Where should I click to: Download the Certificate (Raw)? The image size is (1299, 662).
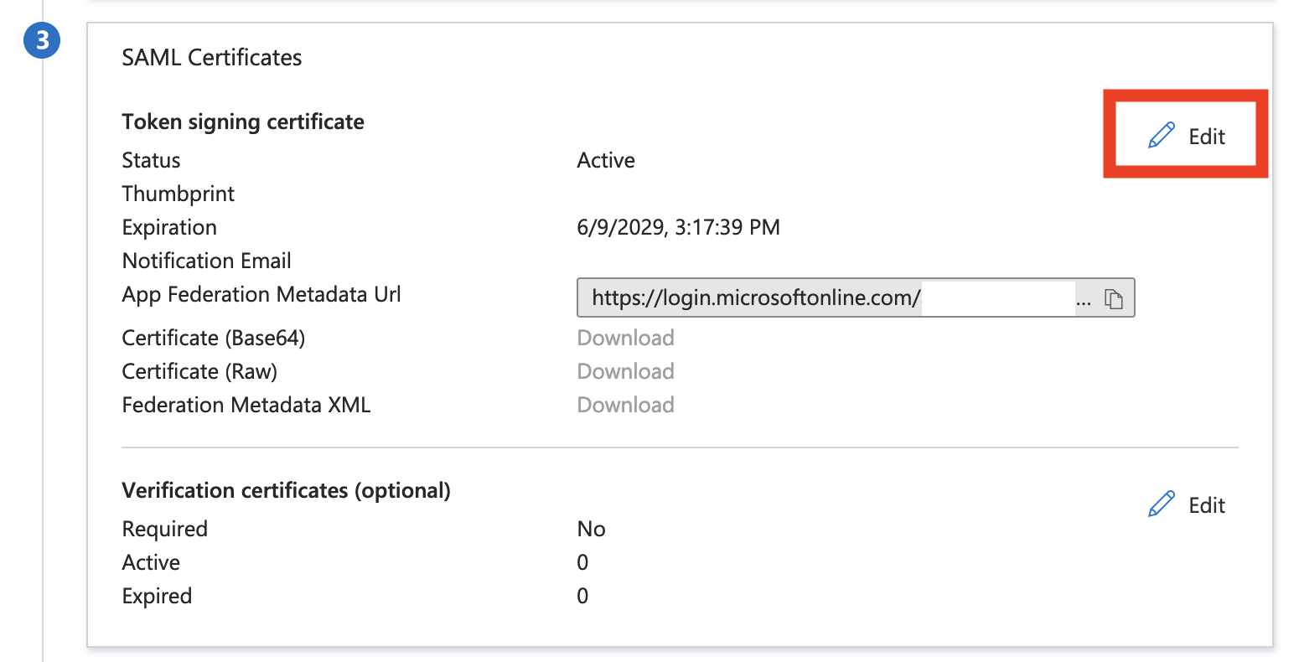tap(625, 371)
